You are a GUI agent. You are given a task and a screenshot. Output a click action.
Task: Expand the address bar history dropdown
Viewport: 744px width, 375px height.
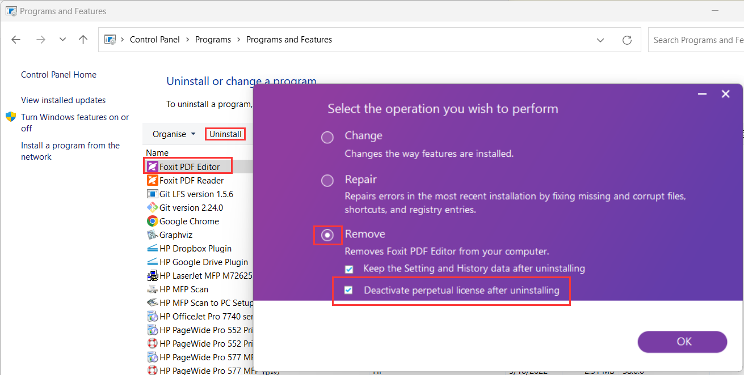[600, 40]
